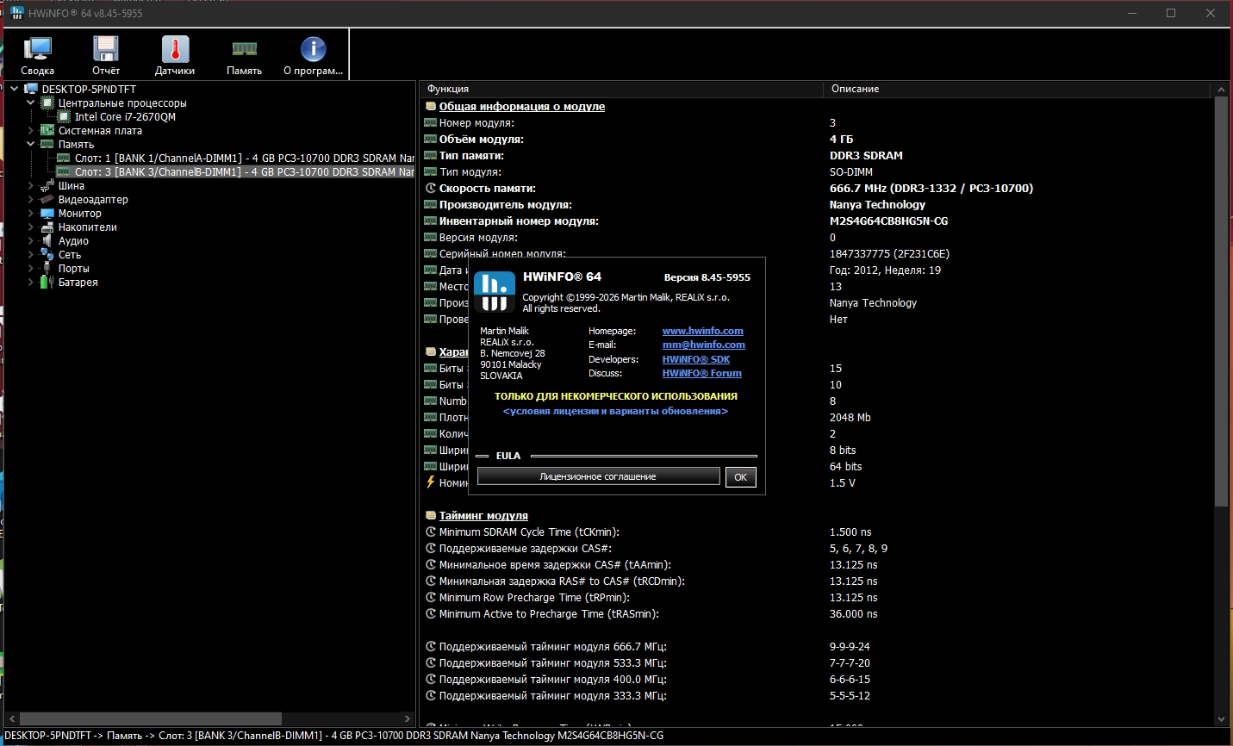
Task: Click the tree pane scroll-left arrow
Action: (x=12, y=718)
